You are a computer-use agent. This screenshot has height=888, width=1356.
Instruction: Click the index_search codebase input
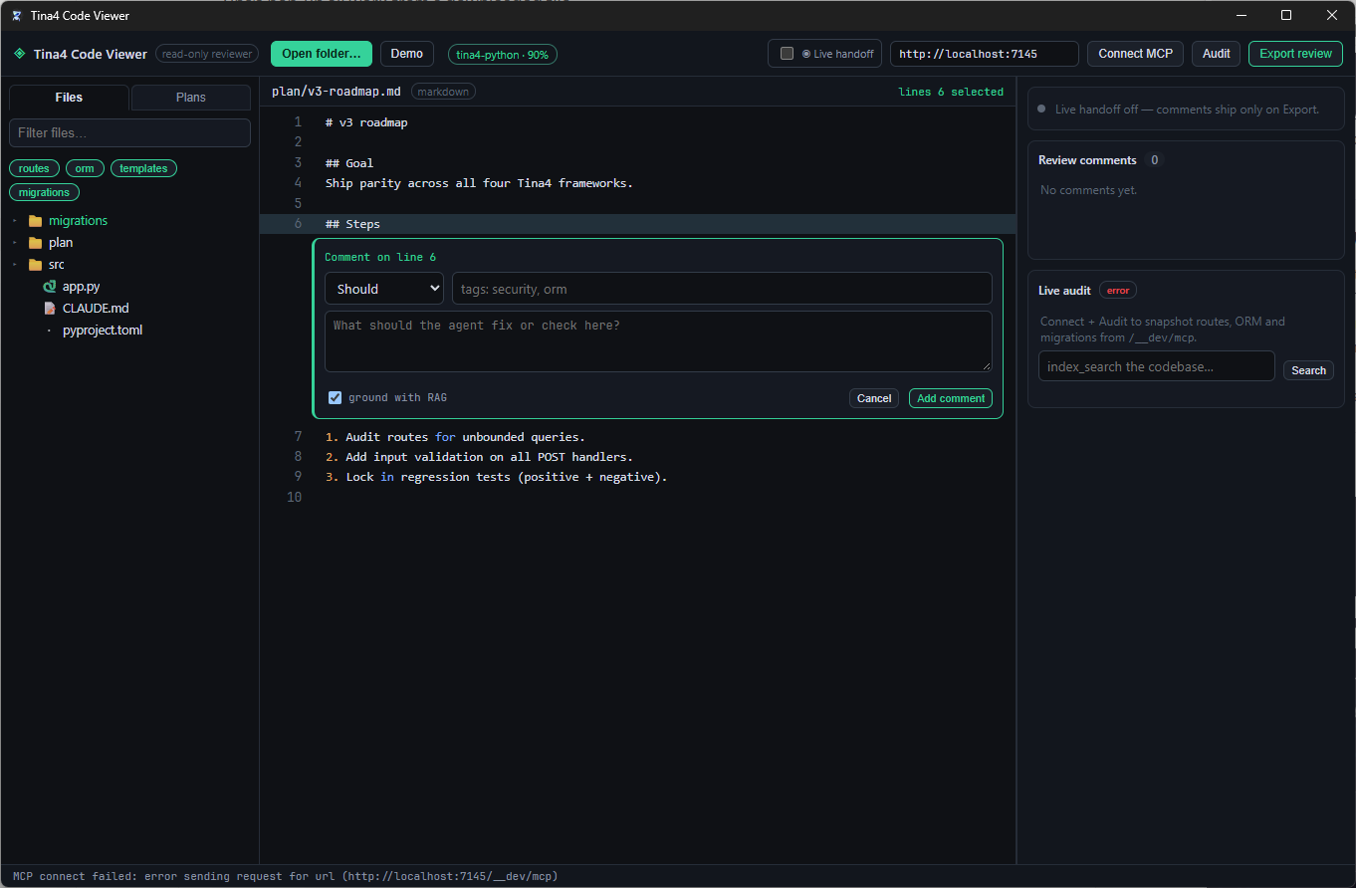click(x=1156, y=366)
